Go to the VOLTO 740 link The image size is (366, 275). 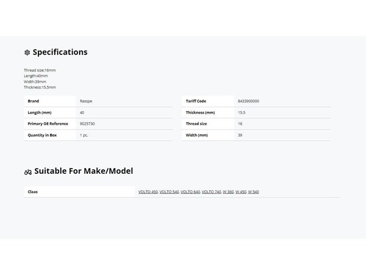[x=211, y=192]
